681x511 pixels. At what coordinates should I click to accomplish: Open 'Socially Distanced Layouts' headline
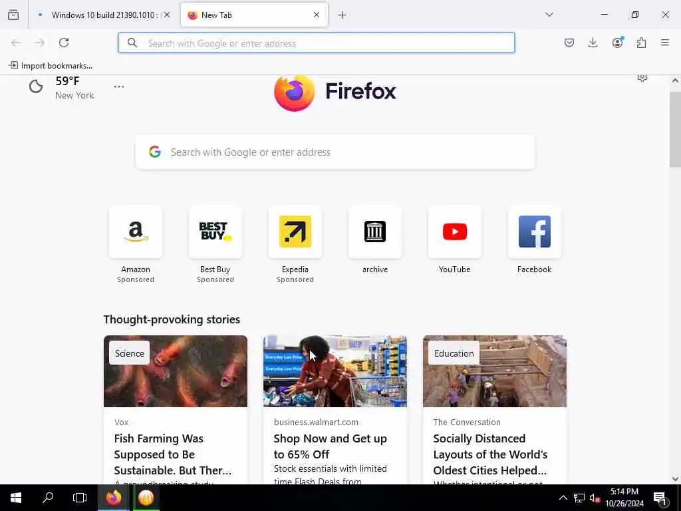(490, 454)
